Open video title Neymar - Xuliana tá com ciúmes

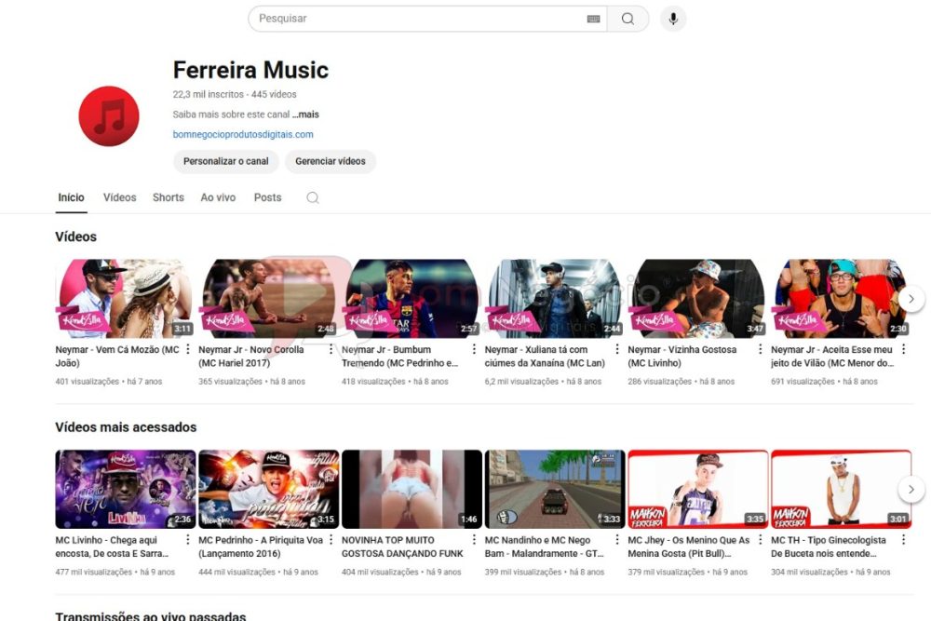pyautogui.click(x=545, y=357)
